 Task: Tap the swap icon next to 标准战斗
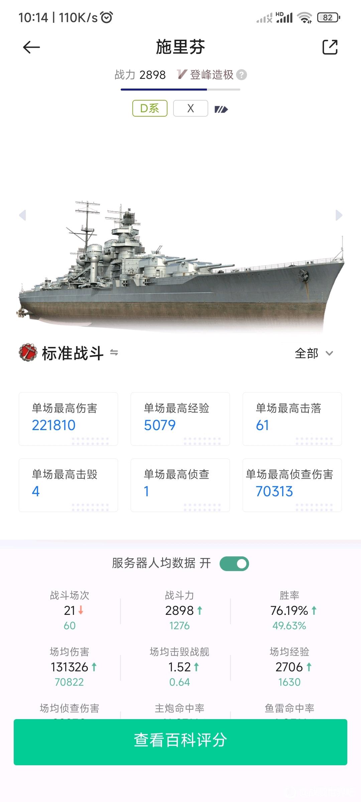click(114, 353)
